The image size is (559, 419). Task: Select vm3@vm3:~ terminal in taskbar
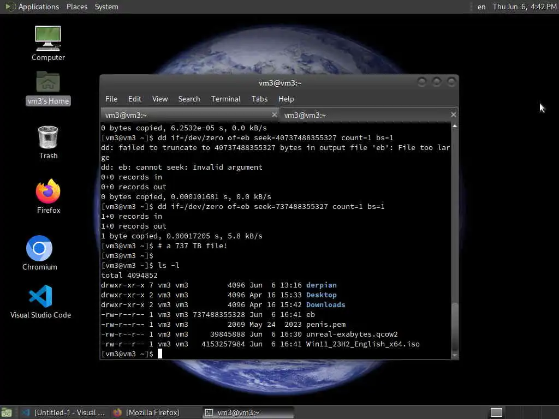click(248, 412)
